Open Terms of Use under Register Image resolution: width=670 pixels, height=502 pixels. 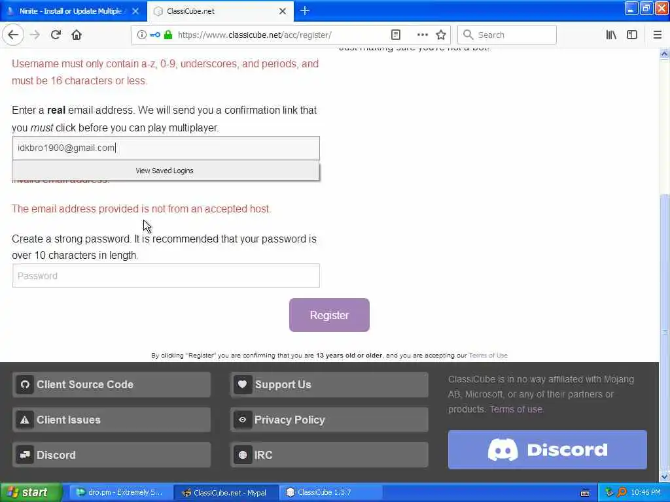pos(488,355)
